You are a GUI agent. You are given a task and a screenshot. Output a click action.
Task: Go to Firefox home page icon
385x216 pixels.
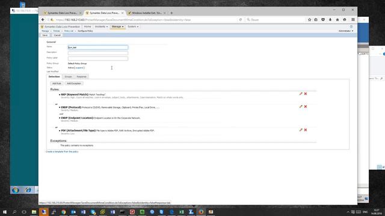tap(337, 20)
